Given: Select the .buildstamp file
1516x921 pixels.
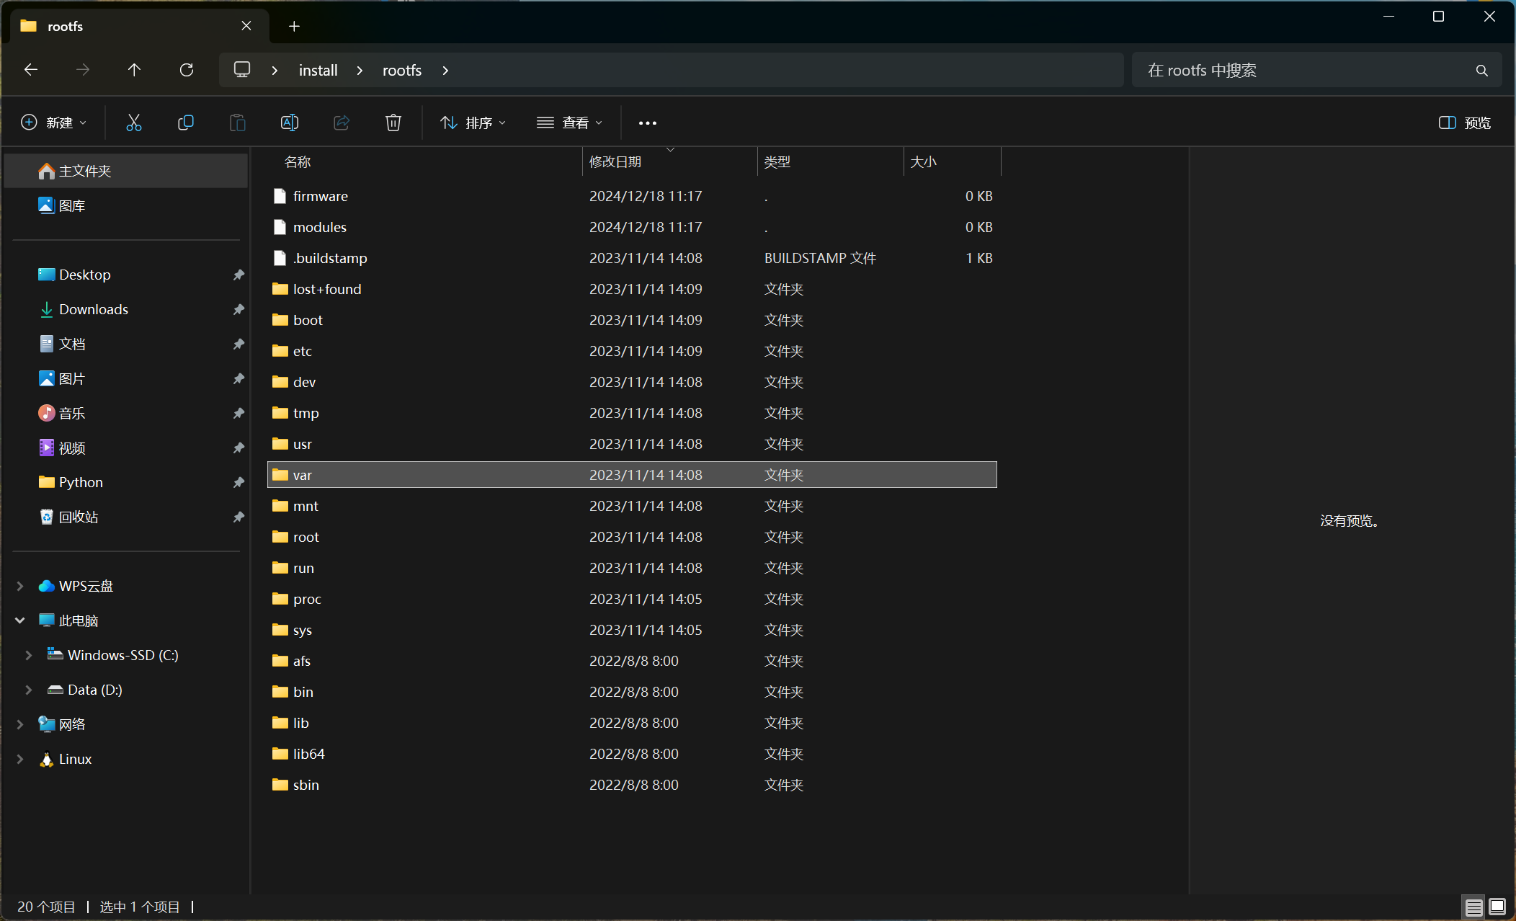Looking at the screenshot, I should (632, 258).
